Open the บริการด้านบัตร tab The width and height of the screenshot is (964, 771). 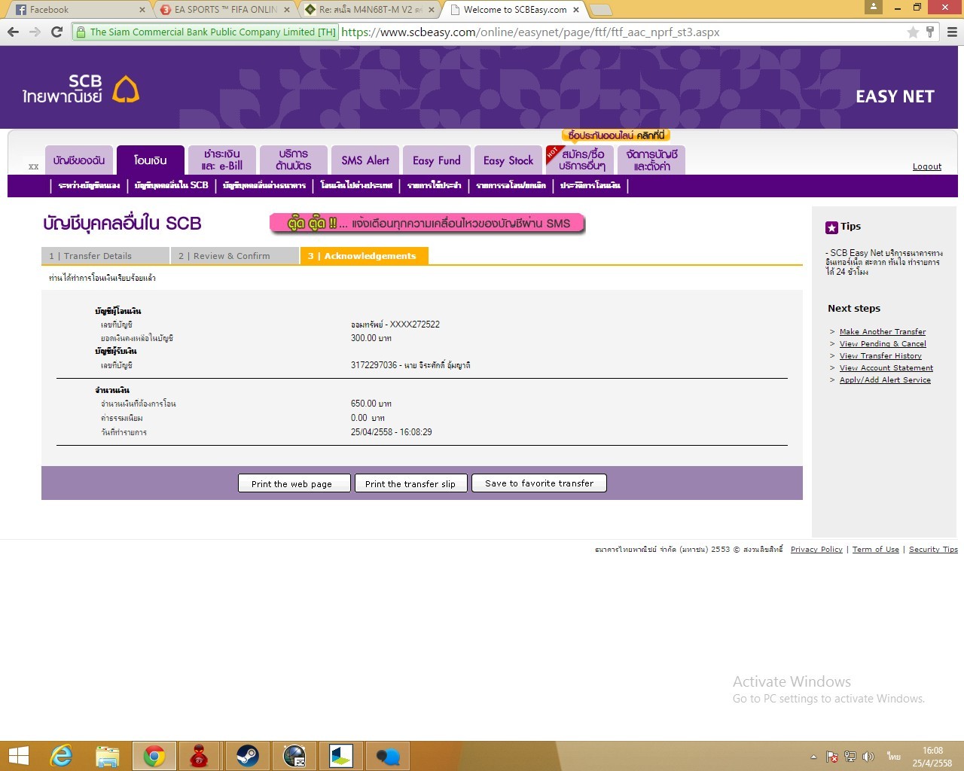294,160
